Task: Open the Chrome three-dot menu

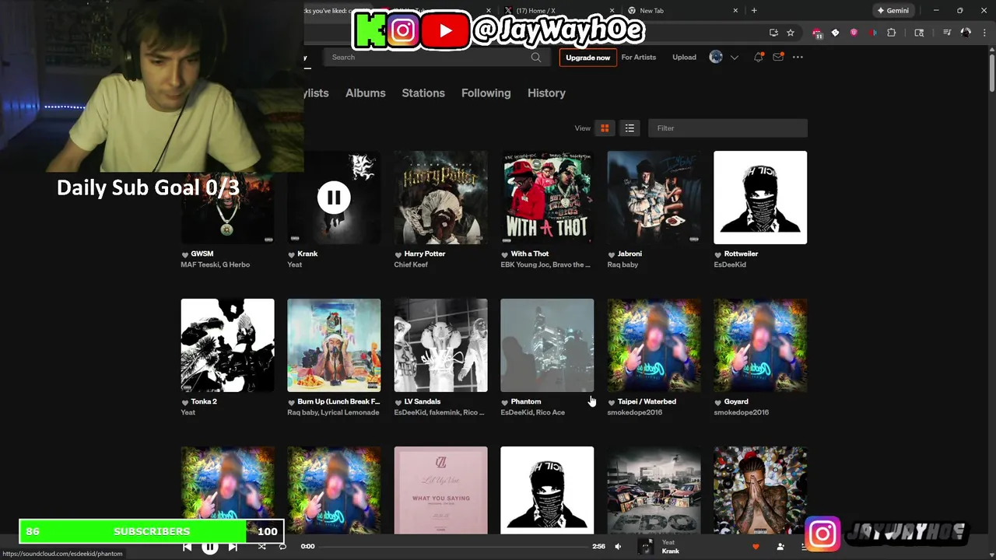Action: [x=985, y=33]
